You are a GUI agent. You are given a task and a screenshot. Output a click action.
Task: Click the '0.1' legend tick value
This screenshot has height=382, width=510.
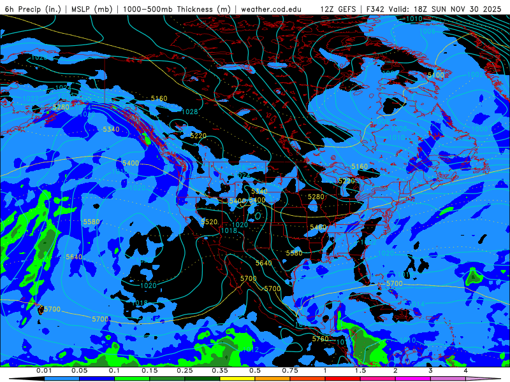pyautogui.click(x=115, y=371)
